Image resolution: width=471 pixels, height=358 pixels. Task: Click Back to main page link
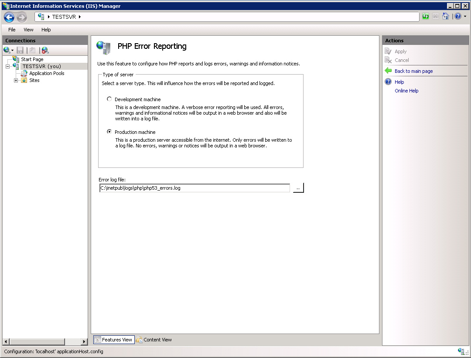pyautogui.click(x=413, y=71)
